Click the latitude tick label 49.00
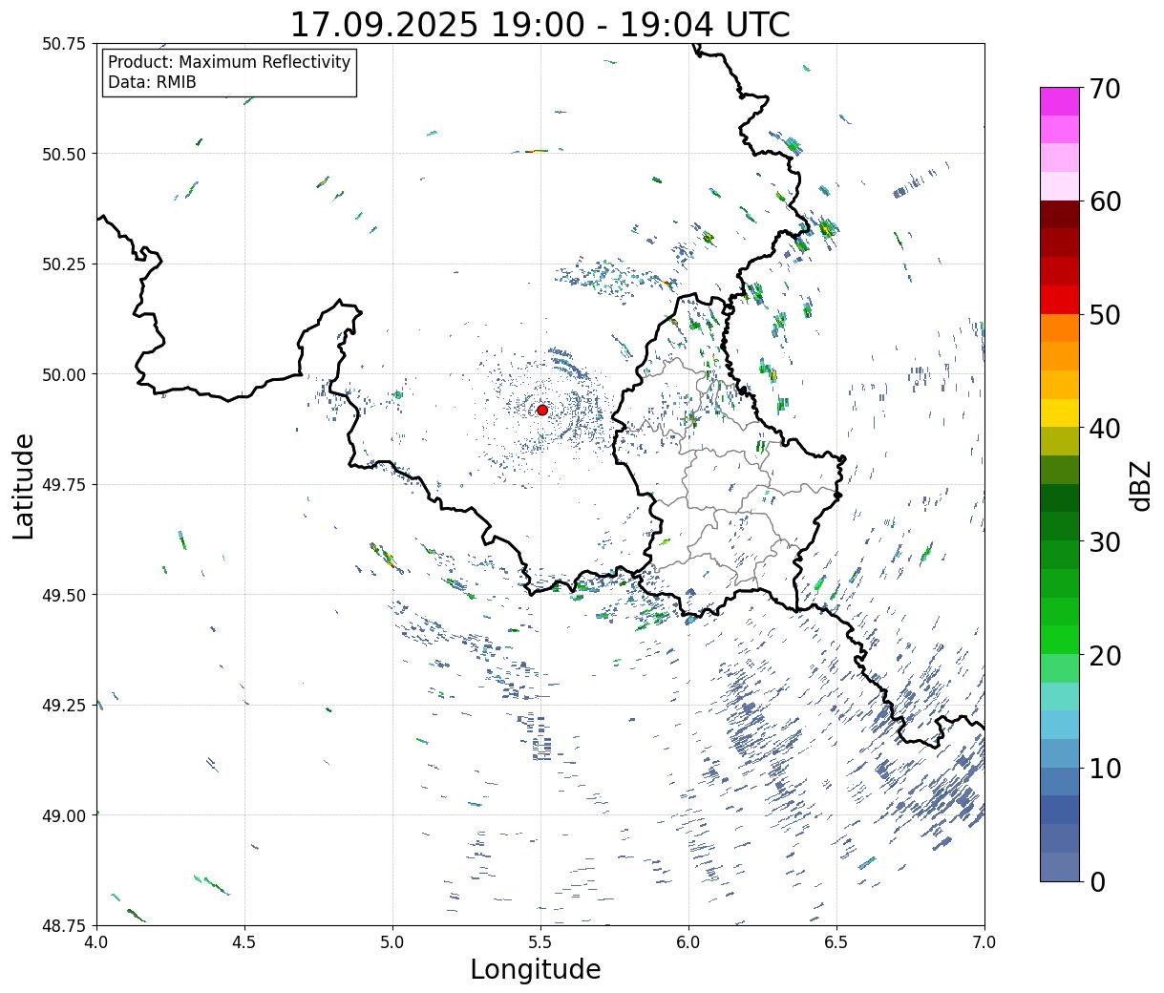This screenshot has width=1164, height=993. click(x=63, y=815)
